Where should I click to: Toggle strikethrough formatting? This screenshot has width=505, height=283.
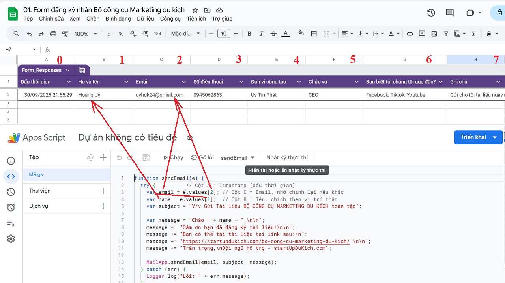coord(273,34)
